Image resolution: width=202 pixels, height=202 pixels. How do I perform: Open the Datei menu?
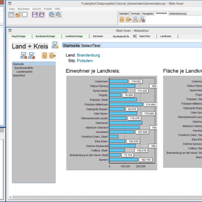point(12,9)
